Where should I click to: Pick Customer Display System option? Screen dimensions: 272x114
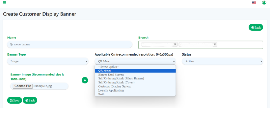click(114, 86)
